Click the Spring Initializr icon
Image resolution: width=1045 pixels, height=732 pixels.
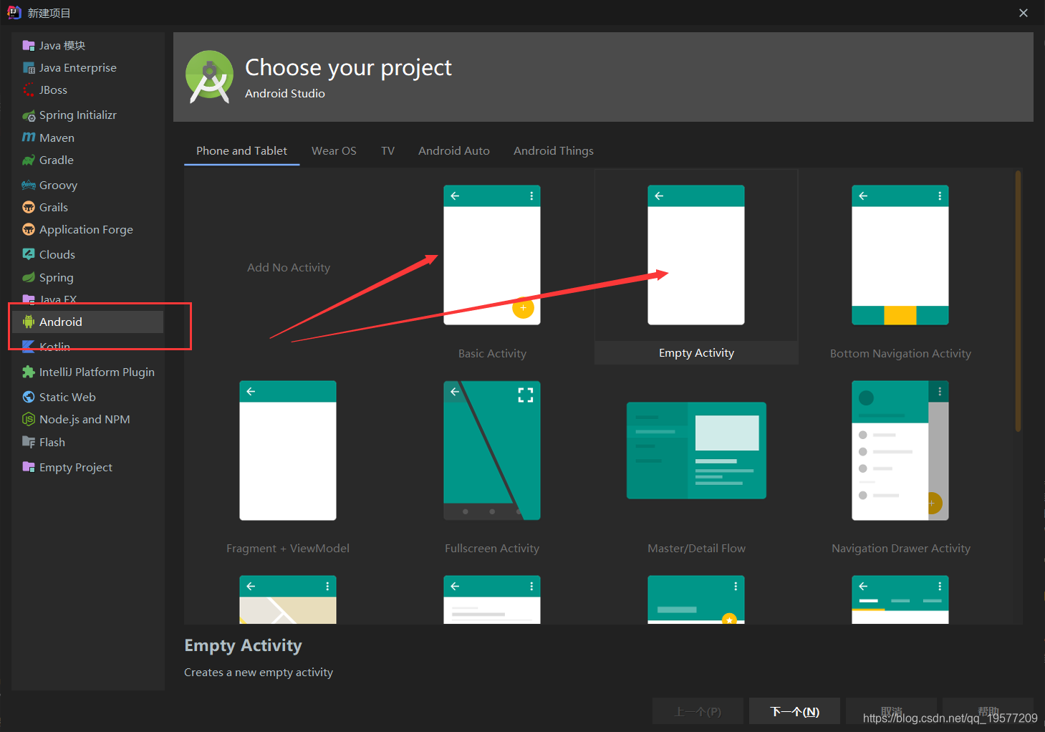(29, 115)
